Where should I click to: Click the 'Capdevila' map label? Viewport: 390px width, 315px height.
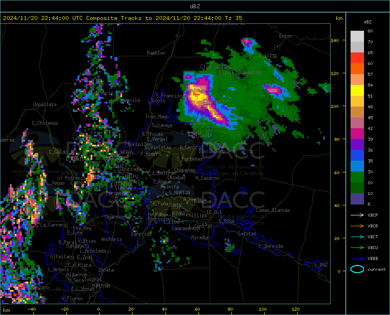click(128, 100)
